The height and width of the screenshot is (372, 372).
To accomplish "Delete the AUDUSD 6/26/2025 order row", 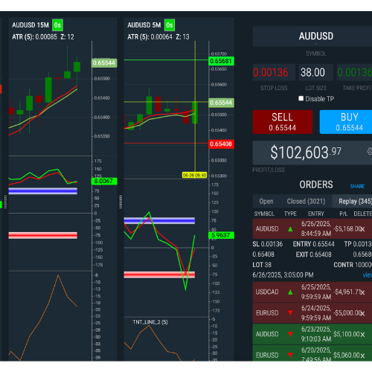I will tap(362, 229).
